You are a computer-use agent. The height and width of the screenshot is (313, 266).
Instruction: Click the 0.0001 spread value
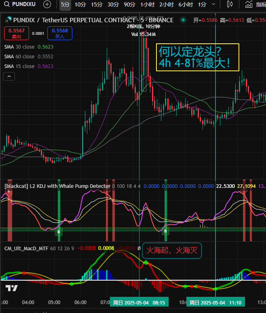38,33
